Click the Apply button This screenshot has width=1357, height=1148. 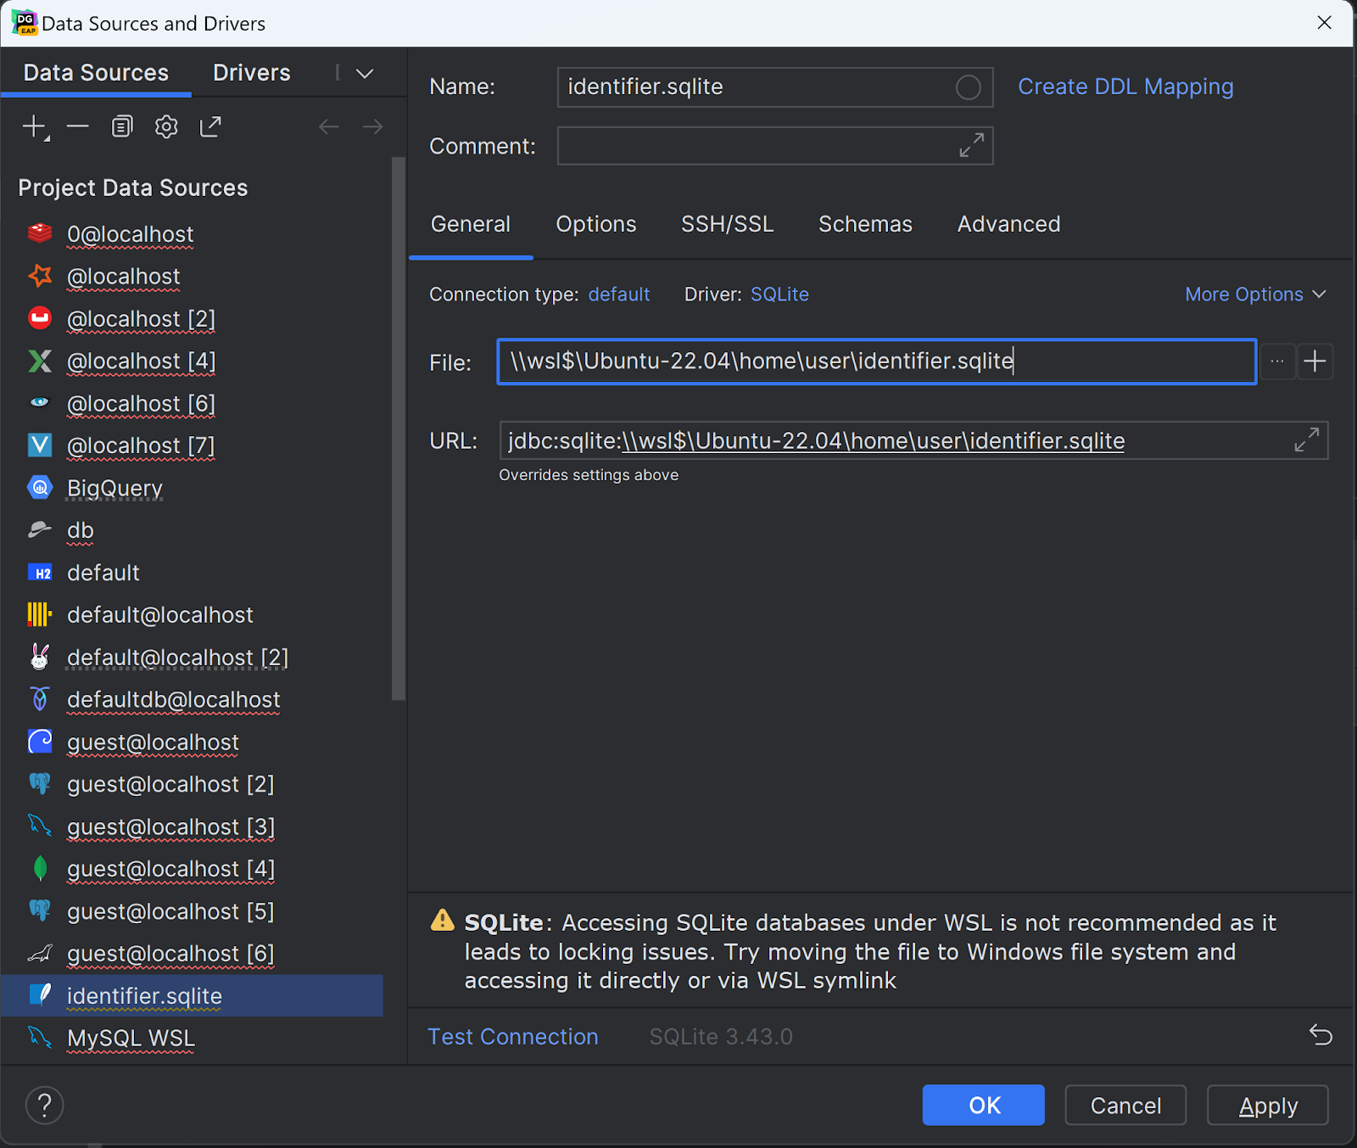click(1268, 1105)
